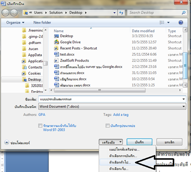The width and height of the screenshot is (191, 172).
Task: Open the Help question mark icon
Action: (181, 23)
